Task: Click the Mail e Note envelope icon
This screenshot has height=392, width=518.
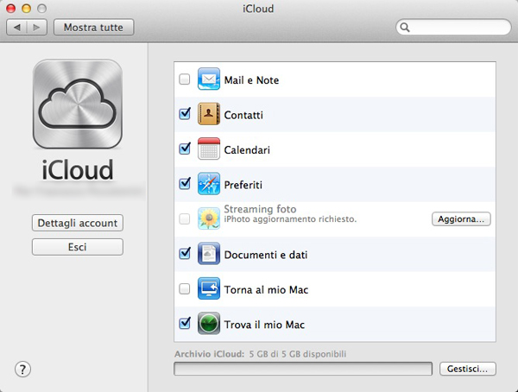Action: pos(209,79)
